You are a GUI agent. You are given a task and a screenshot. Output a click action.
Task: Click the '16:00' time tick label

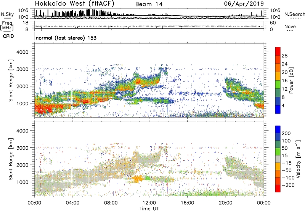tap(187, 203)
